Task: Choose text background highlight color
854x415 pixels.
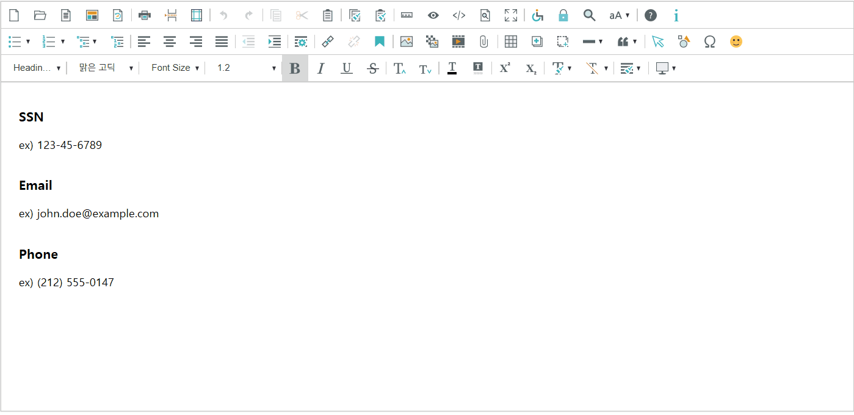Action: click(478, 68)
